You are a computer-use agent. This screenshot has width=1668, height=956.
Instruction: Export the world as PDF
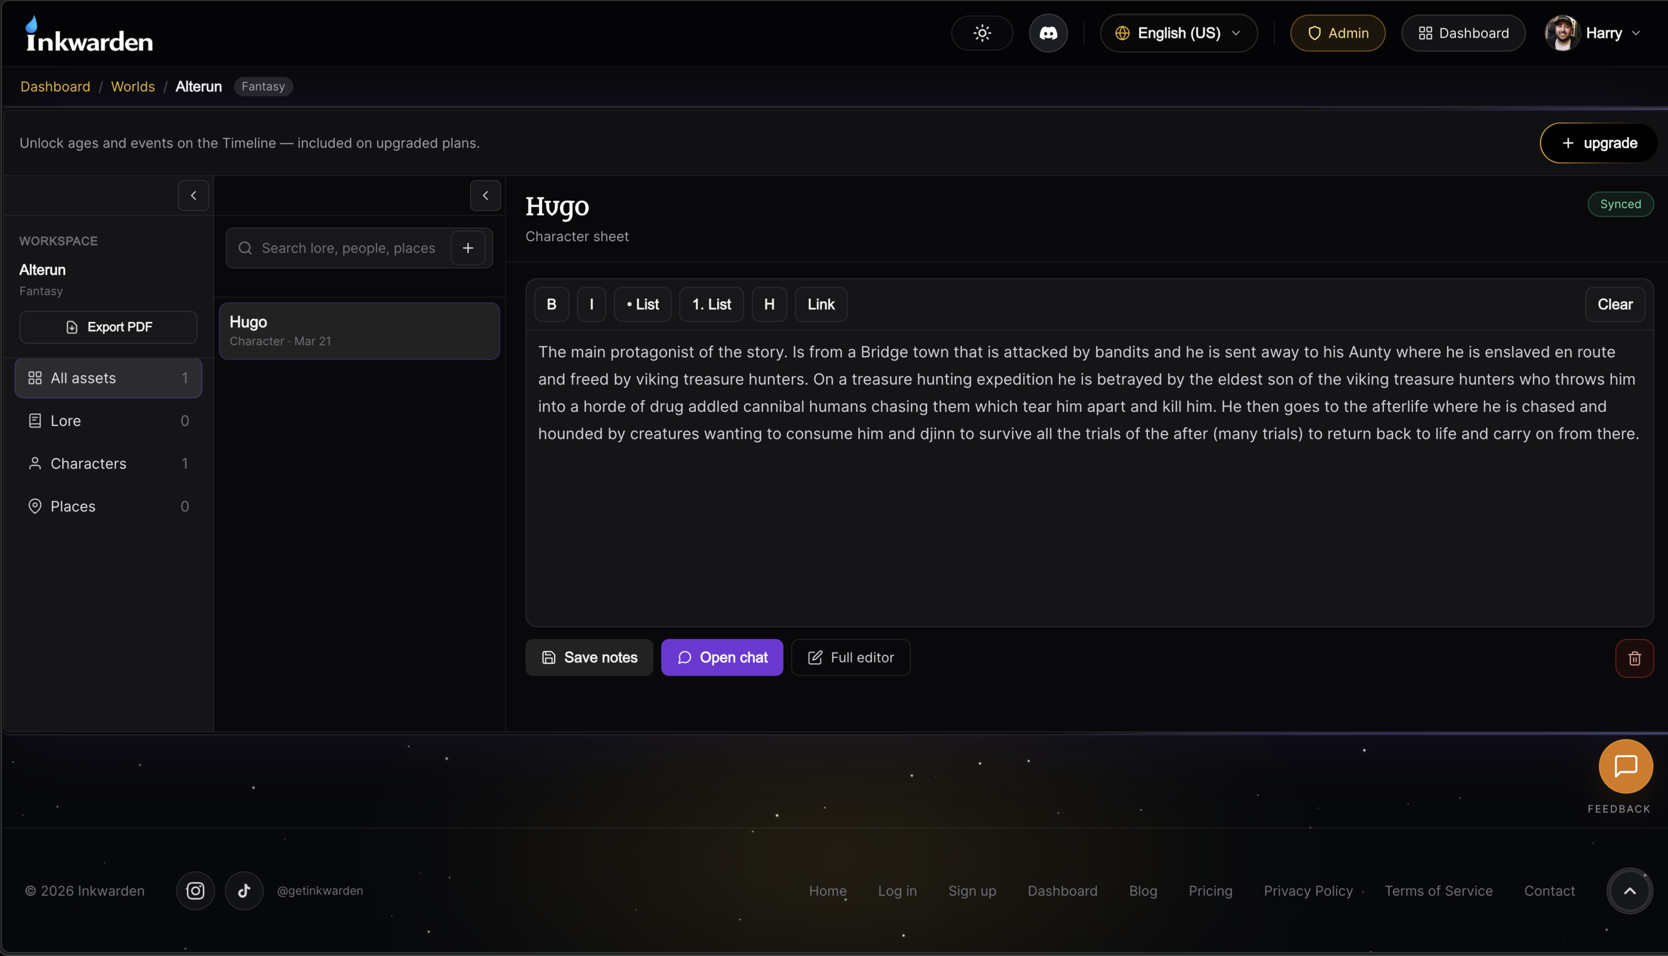tap(108, 327)
